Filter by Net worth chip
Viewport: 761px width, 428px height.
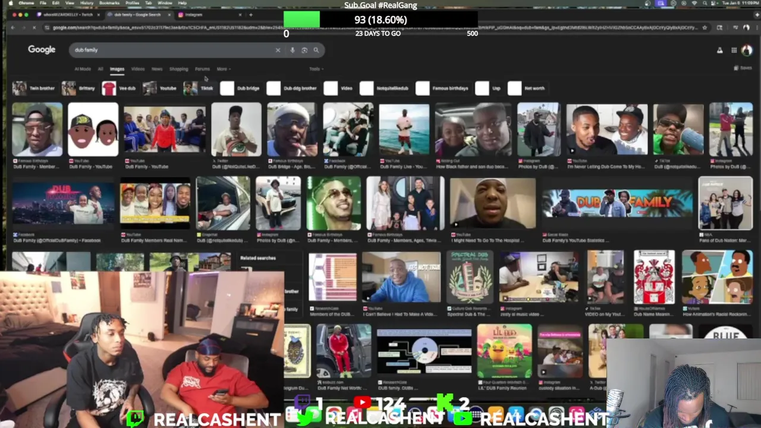tap(527, 88)
